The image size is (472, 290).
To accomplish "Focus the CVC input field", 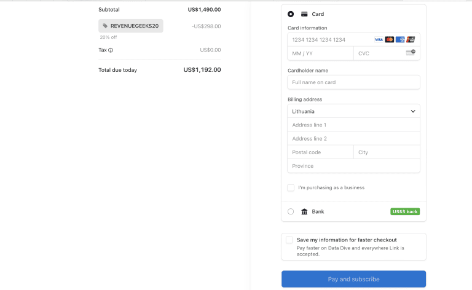I will tap(387, 53).
